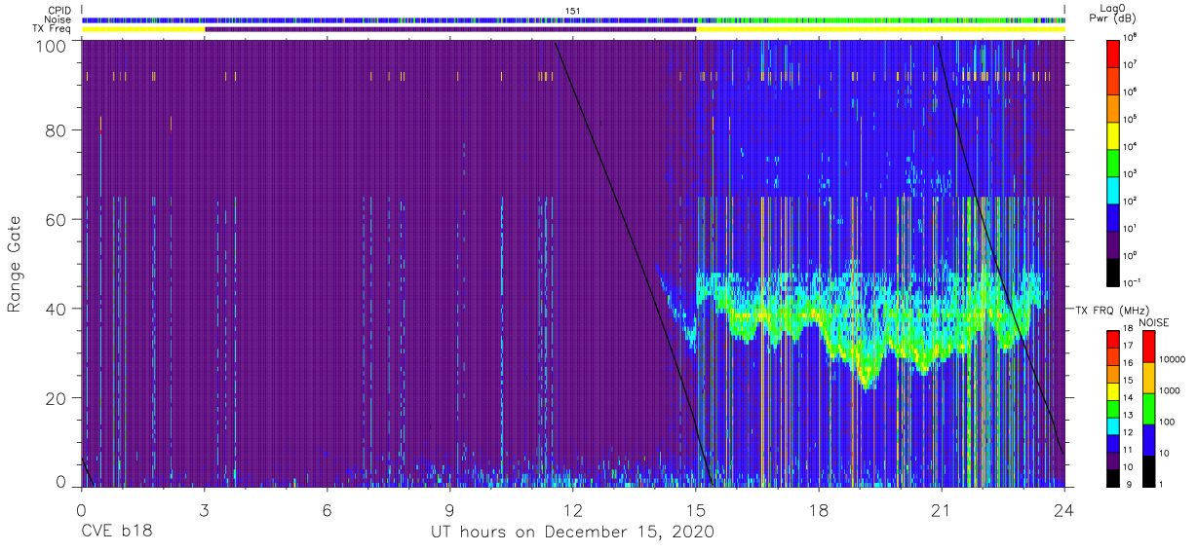Click the CPID value '151'

(x=573, y=11)
